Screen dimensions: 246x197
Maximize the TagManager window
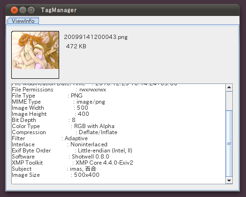click(x=31, y=10)
